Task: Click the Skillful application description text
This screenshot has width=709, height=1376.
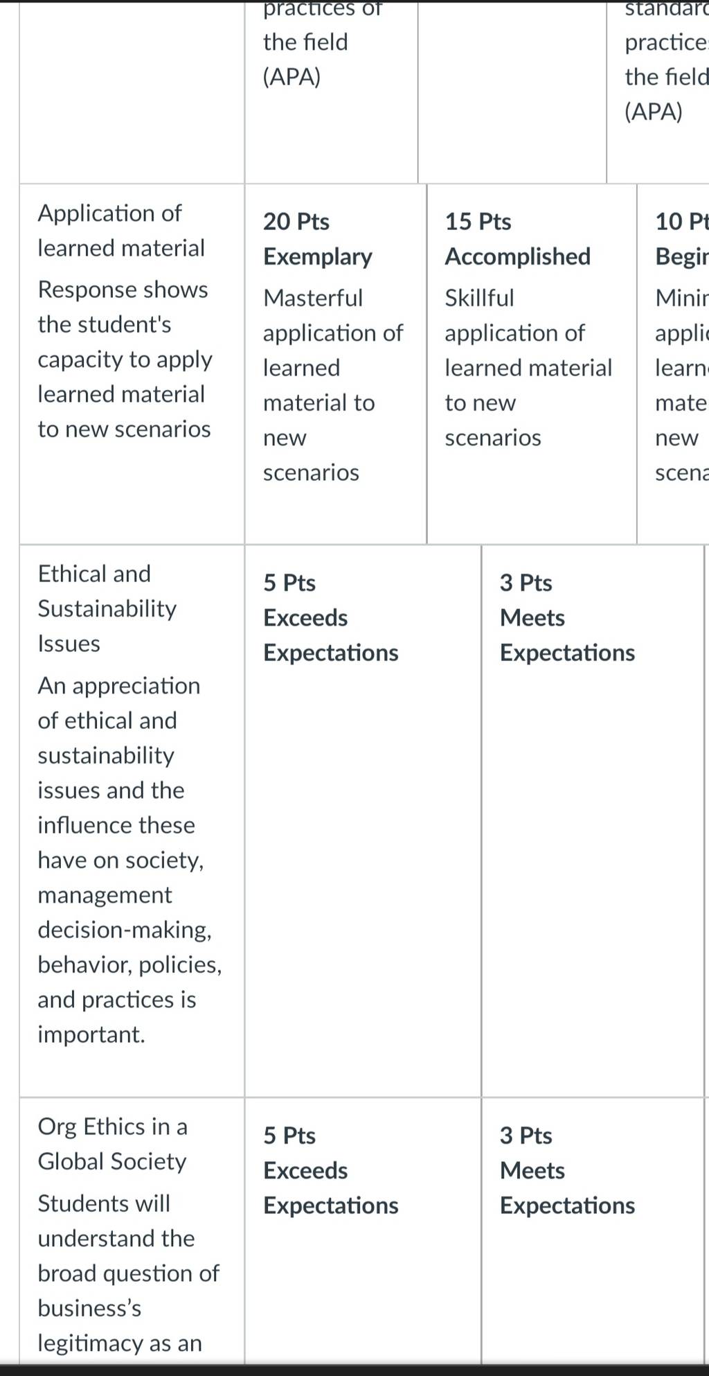Action: 528,368
